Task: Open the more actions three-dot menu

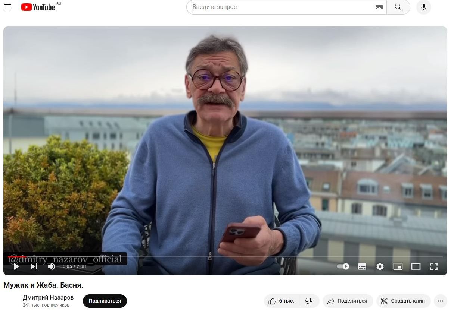Action: (441, 301)
